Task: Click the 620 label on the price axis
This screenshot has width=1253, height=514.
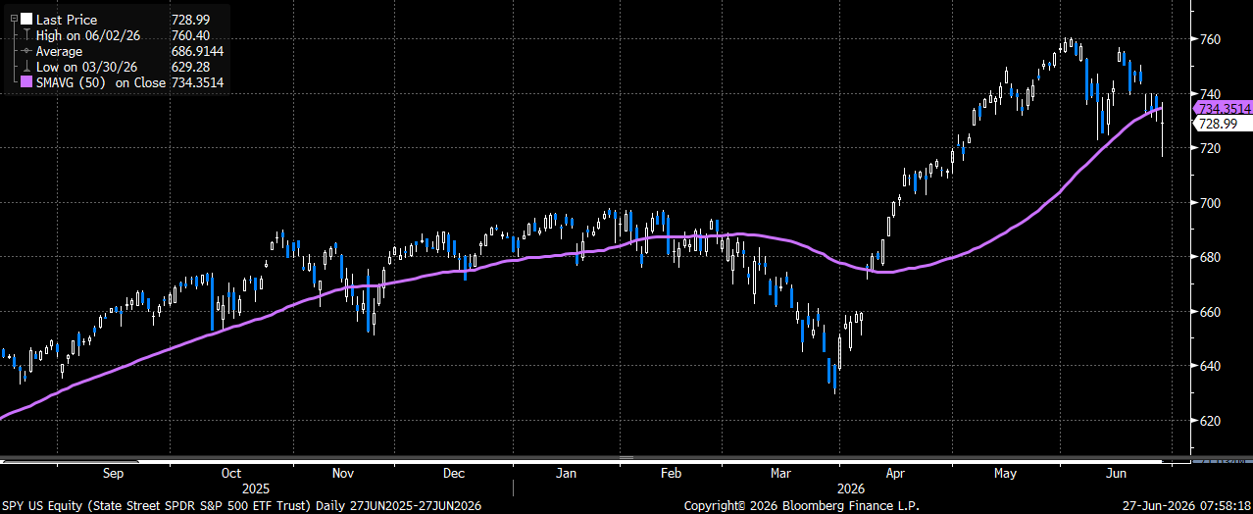Action: 1209,421
